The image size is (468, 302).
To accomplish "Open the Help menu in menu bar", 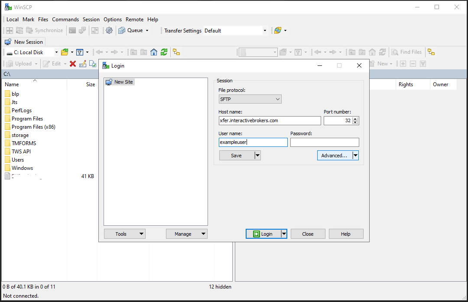I will tap(153, 19).
